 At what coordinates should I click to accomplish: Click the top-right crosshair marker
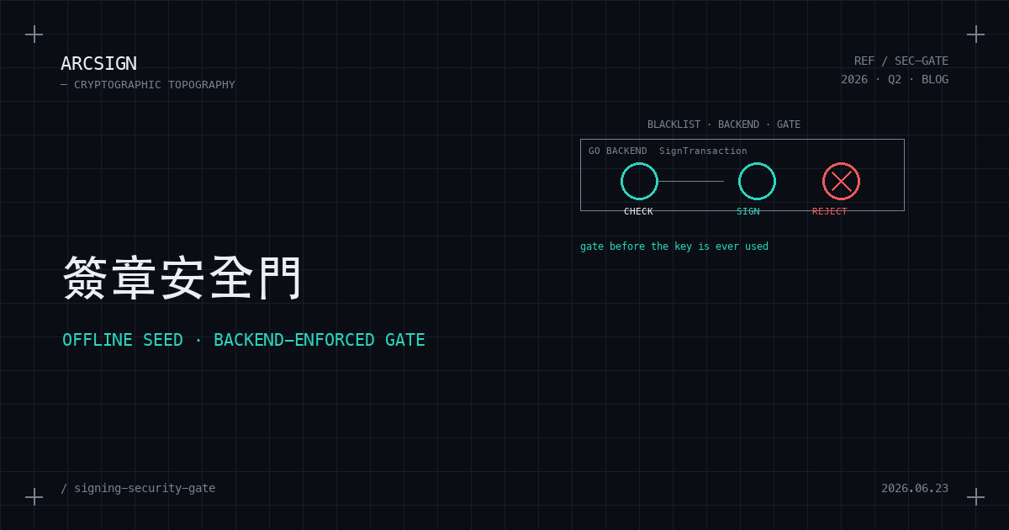tap(975, 34)
